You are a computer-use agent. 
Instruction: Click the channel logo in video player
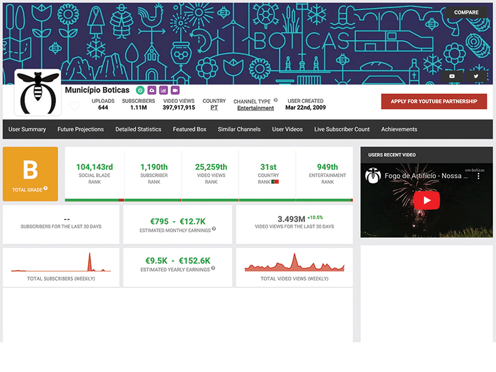pos(373,175)
